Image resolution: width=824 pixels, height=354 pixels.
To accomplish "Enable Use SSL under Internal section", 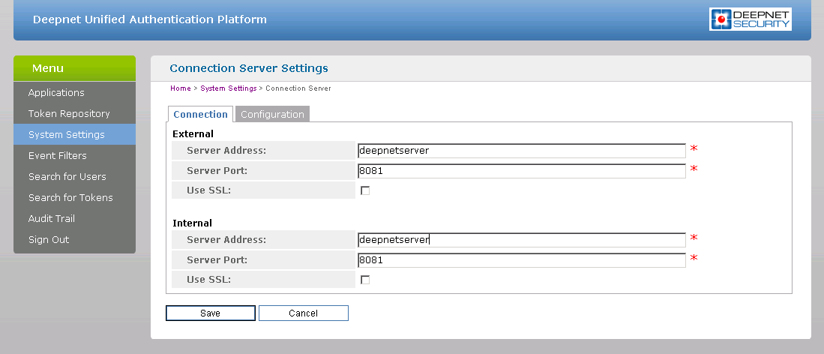I will [x=365, y=280].
